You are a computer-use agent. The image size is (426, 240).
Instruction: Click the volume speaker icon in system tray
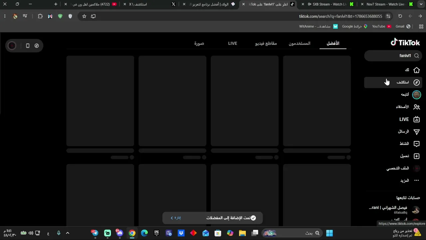point(31,233)
